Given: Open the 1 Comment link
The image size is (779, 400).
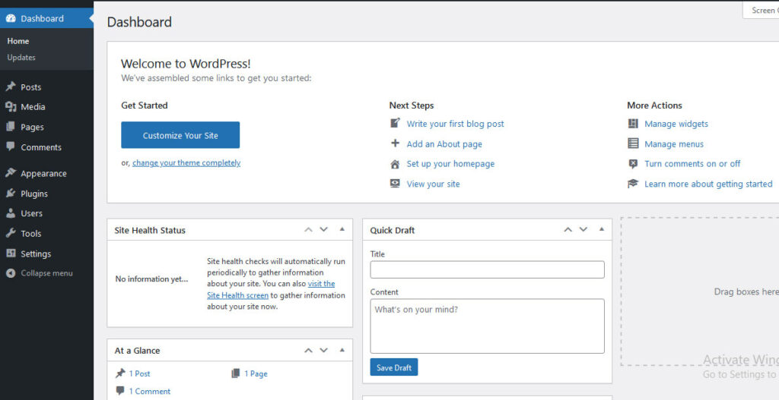Looking at the screenshot, I should point(150,391).
